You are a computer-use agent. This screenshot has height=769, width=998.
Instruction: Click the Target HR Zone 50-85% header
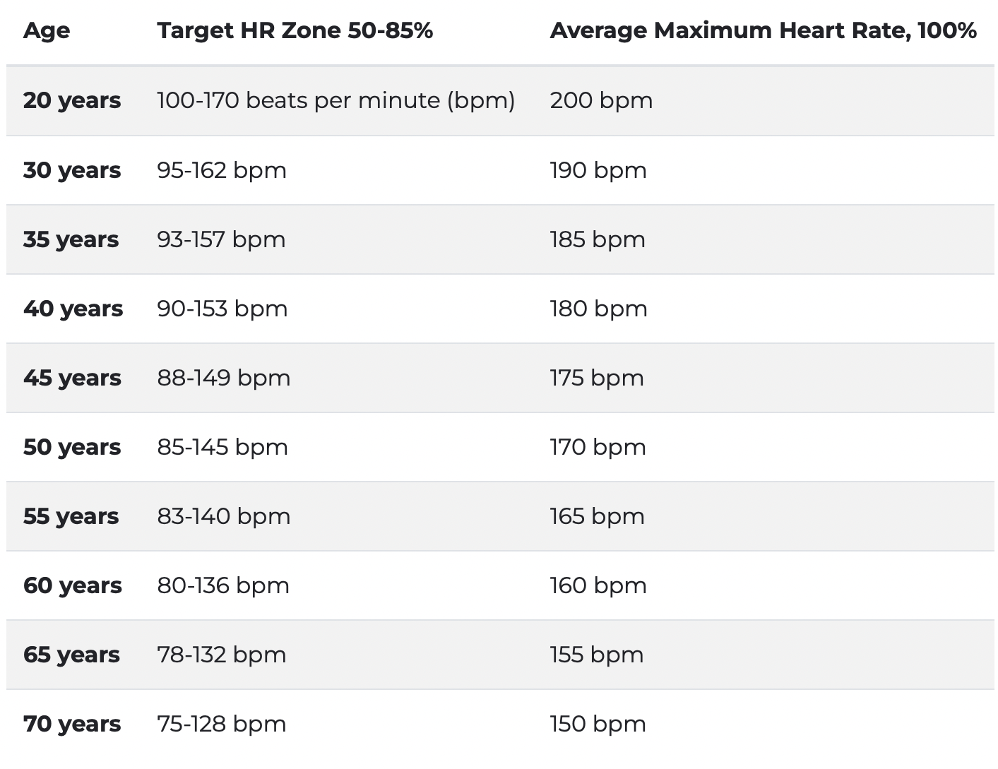coord(295,30)
